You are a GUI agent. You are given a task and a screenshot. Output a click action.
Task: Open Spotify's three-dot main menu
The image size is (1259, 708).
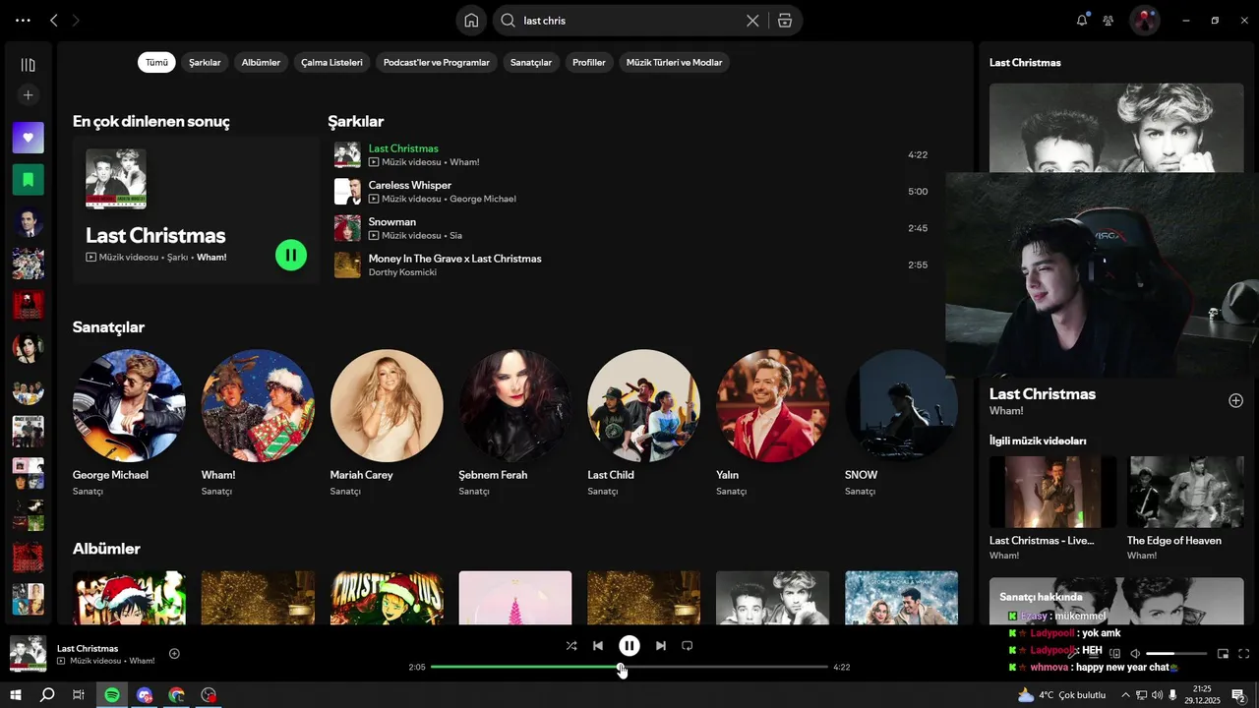click(x=23, y=20)
